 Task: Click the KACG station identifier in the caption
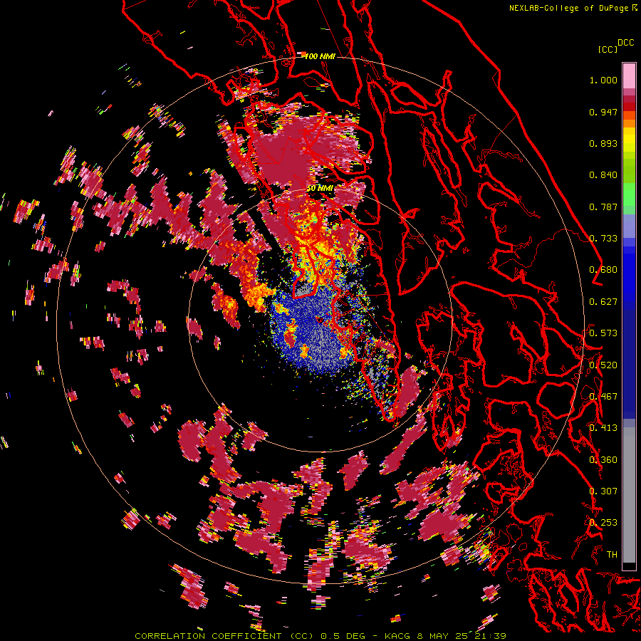point(397,636)
